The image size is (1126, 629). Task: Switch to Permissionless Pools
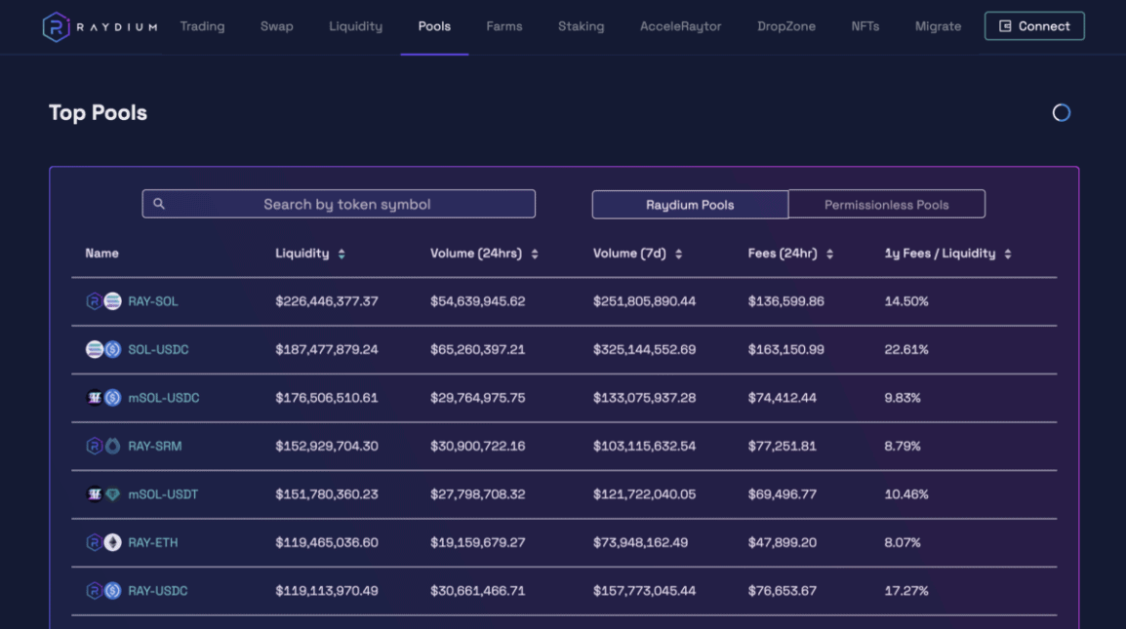click(x=886, y=204)
